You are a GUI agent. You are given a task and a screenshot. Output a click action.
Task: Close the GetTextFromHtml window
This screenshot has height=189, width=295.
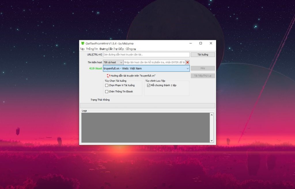[x=211, y=43]
